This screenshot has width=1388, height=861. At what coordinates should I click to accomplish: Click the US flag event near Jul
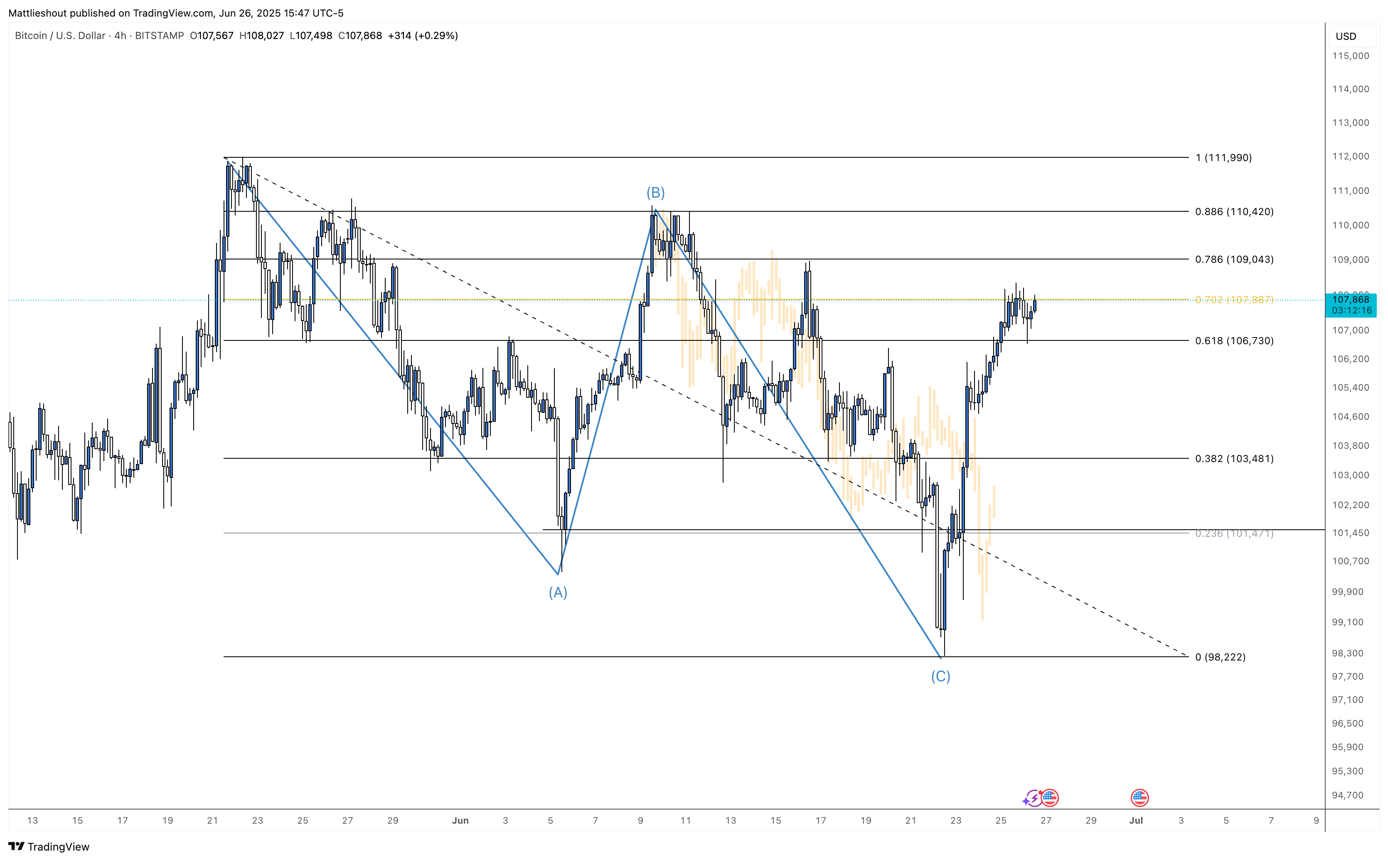point(1139,798)
